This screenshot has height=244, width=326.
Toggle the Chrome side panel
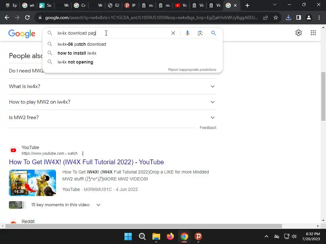click(x=299, y=18)
